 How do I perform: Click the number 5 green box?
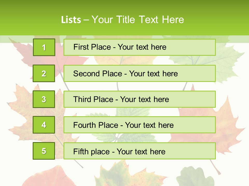click(x=44, y=151)
